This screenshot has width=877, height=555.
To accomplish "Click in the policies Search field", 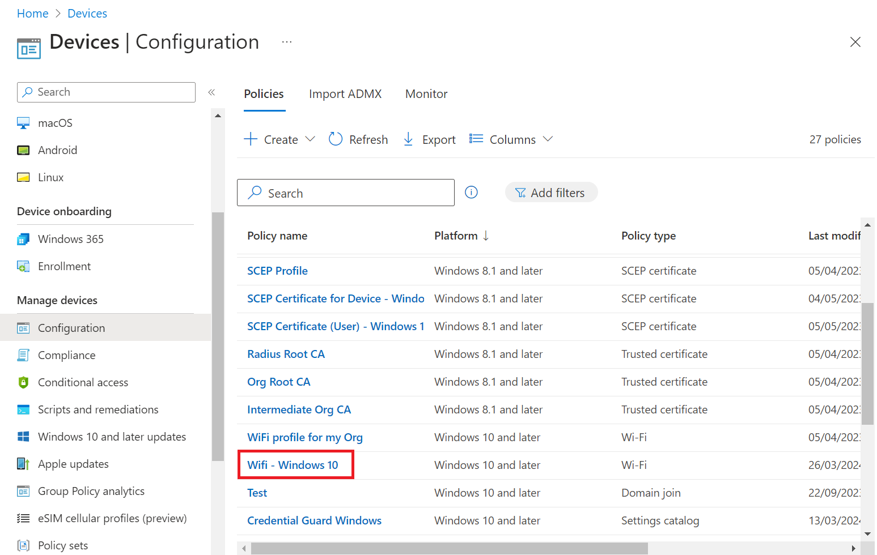I will 346,193.
